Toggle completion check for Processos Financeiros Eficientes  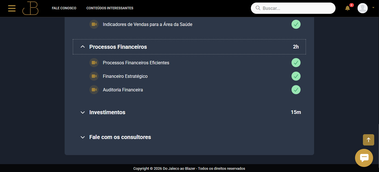tap(296, 63)
